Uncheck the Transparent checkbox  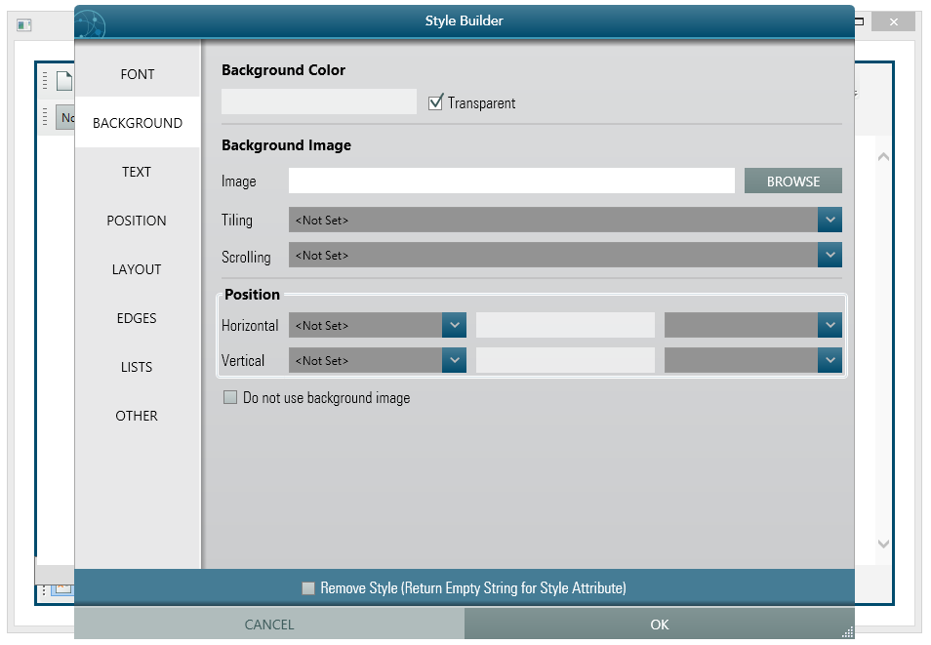(x=436, y=102)
